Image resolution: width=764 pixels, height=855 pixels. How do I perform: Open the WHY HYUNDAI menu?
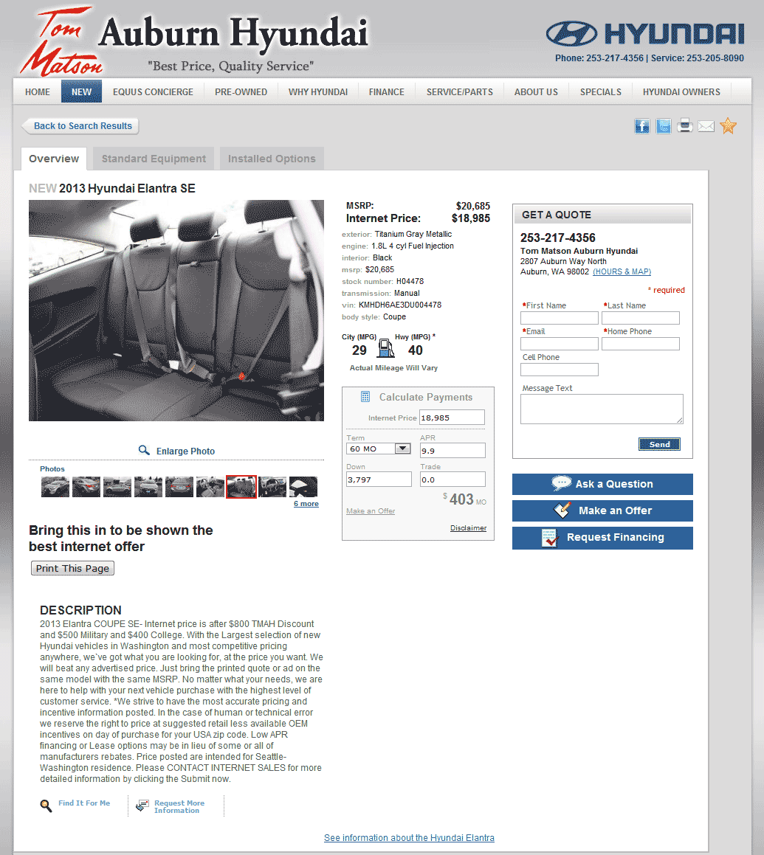pos(318,92)
